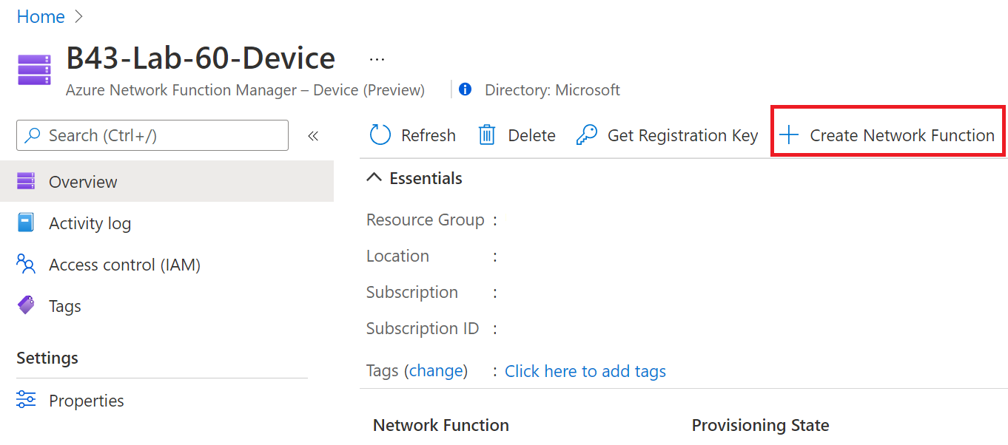Open Access control (IAM) settings

[x=123, y=264]
